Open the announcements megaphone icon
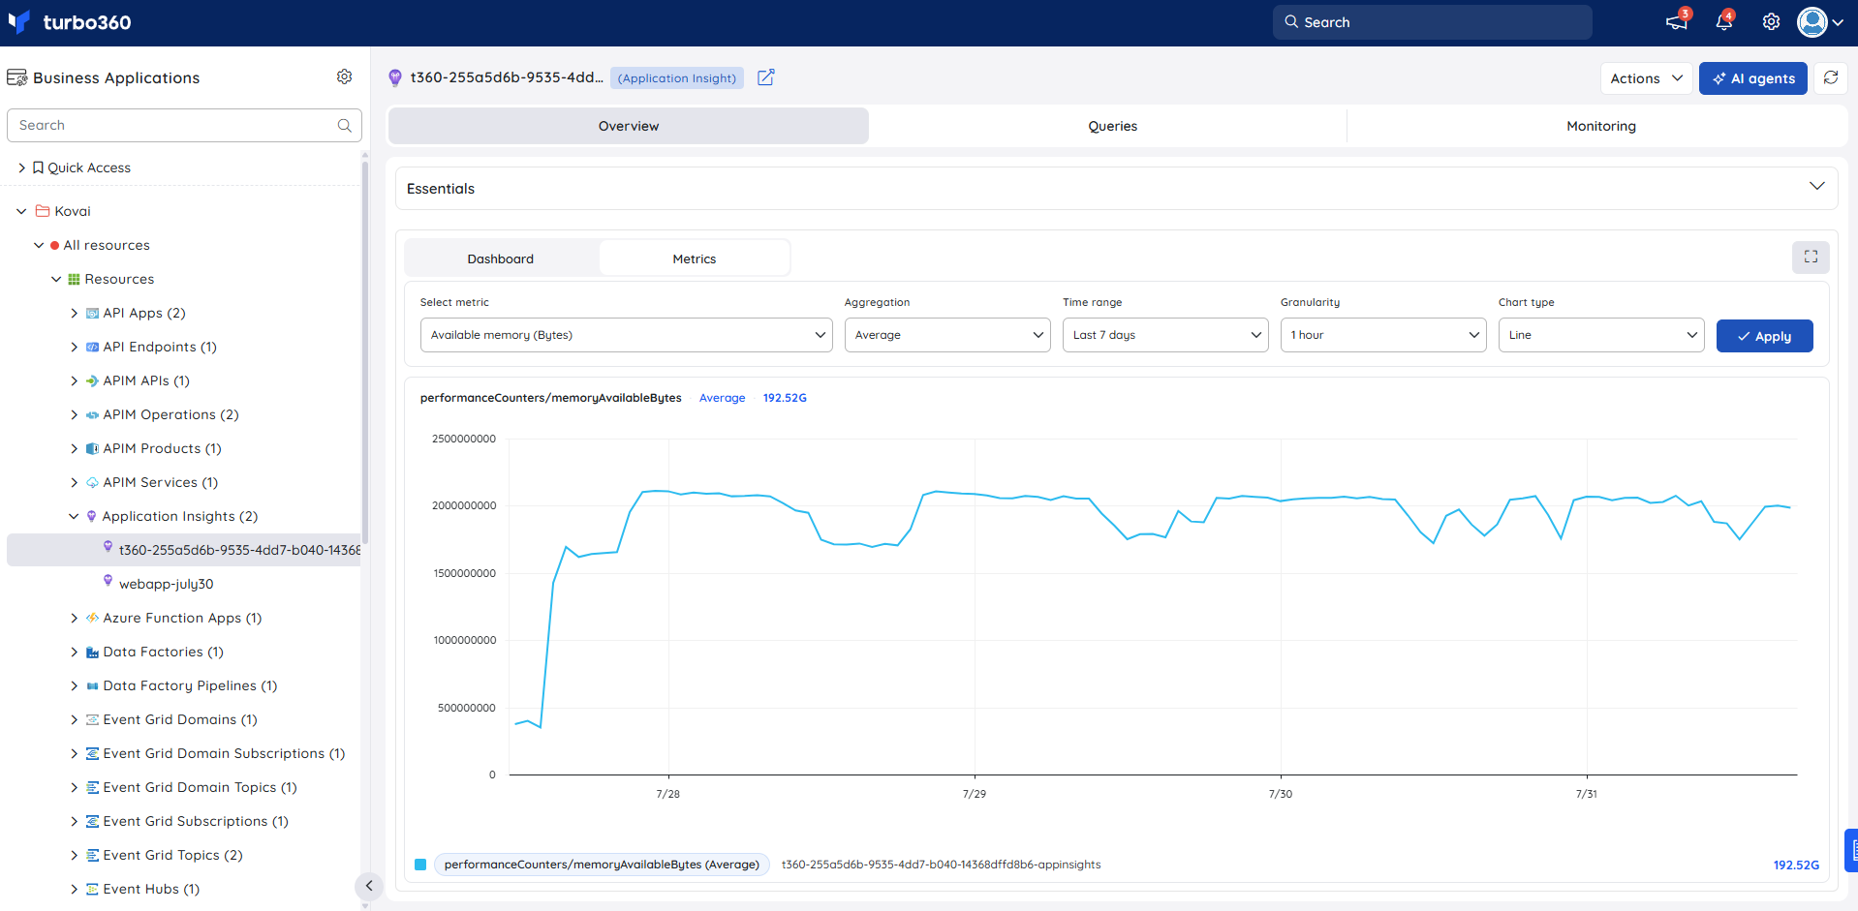Image resolution: width=1858 pixels, height=911 pixels. 1676,22
